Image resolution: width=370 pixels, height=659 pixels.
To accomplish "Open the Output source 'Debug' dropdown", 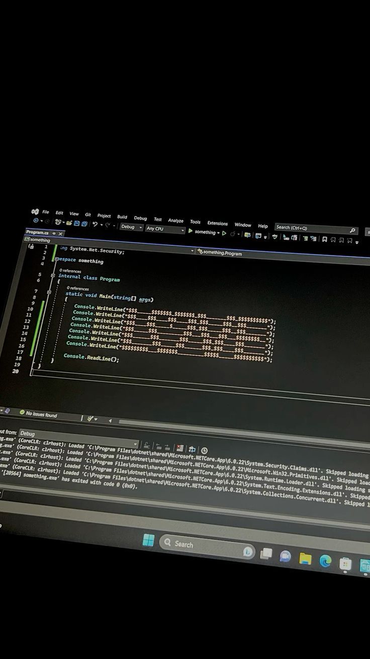I will tap(78, 438).
